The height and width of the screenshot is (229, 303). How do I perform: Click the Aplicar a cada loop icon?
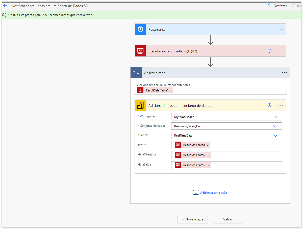coord(136,73)
